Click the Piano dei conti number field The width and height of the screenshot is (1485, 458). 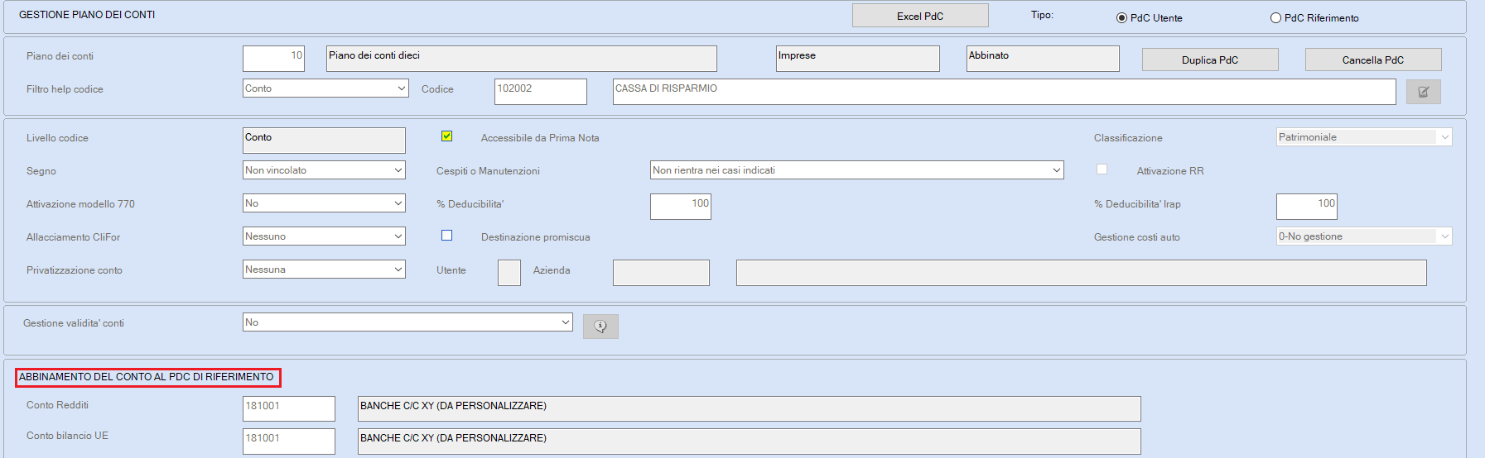(x=273, y=59)
